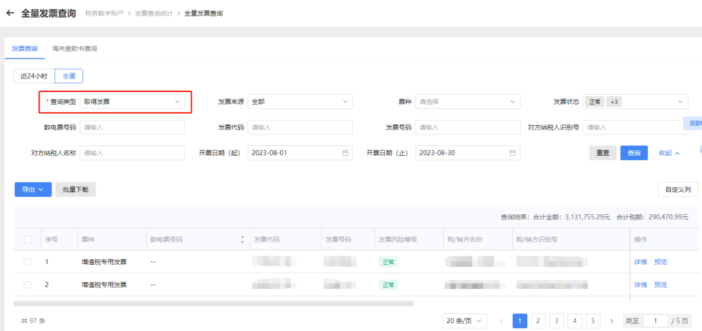Click 正常 tag in 发票状态 field
702x331 pixels.
595,102
